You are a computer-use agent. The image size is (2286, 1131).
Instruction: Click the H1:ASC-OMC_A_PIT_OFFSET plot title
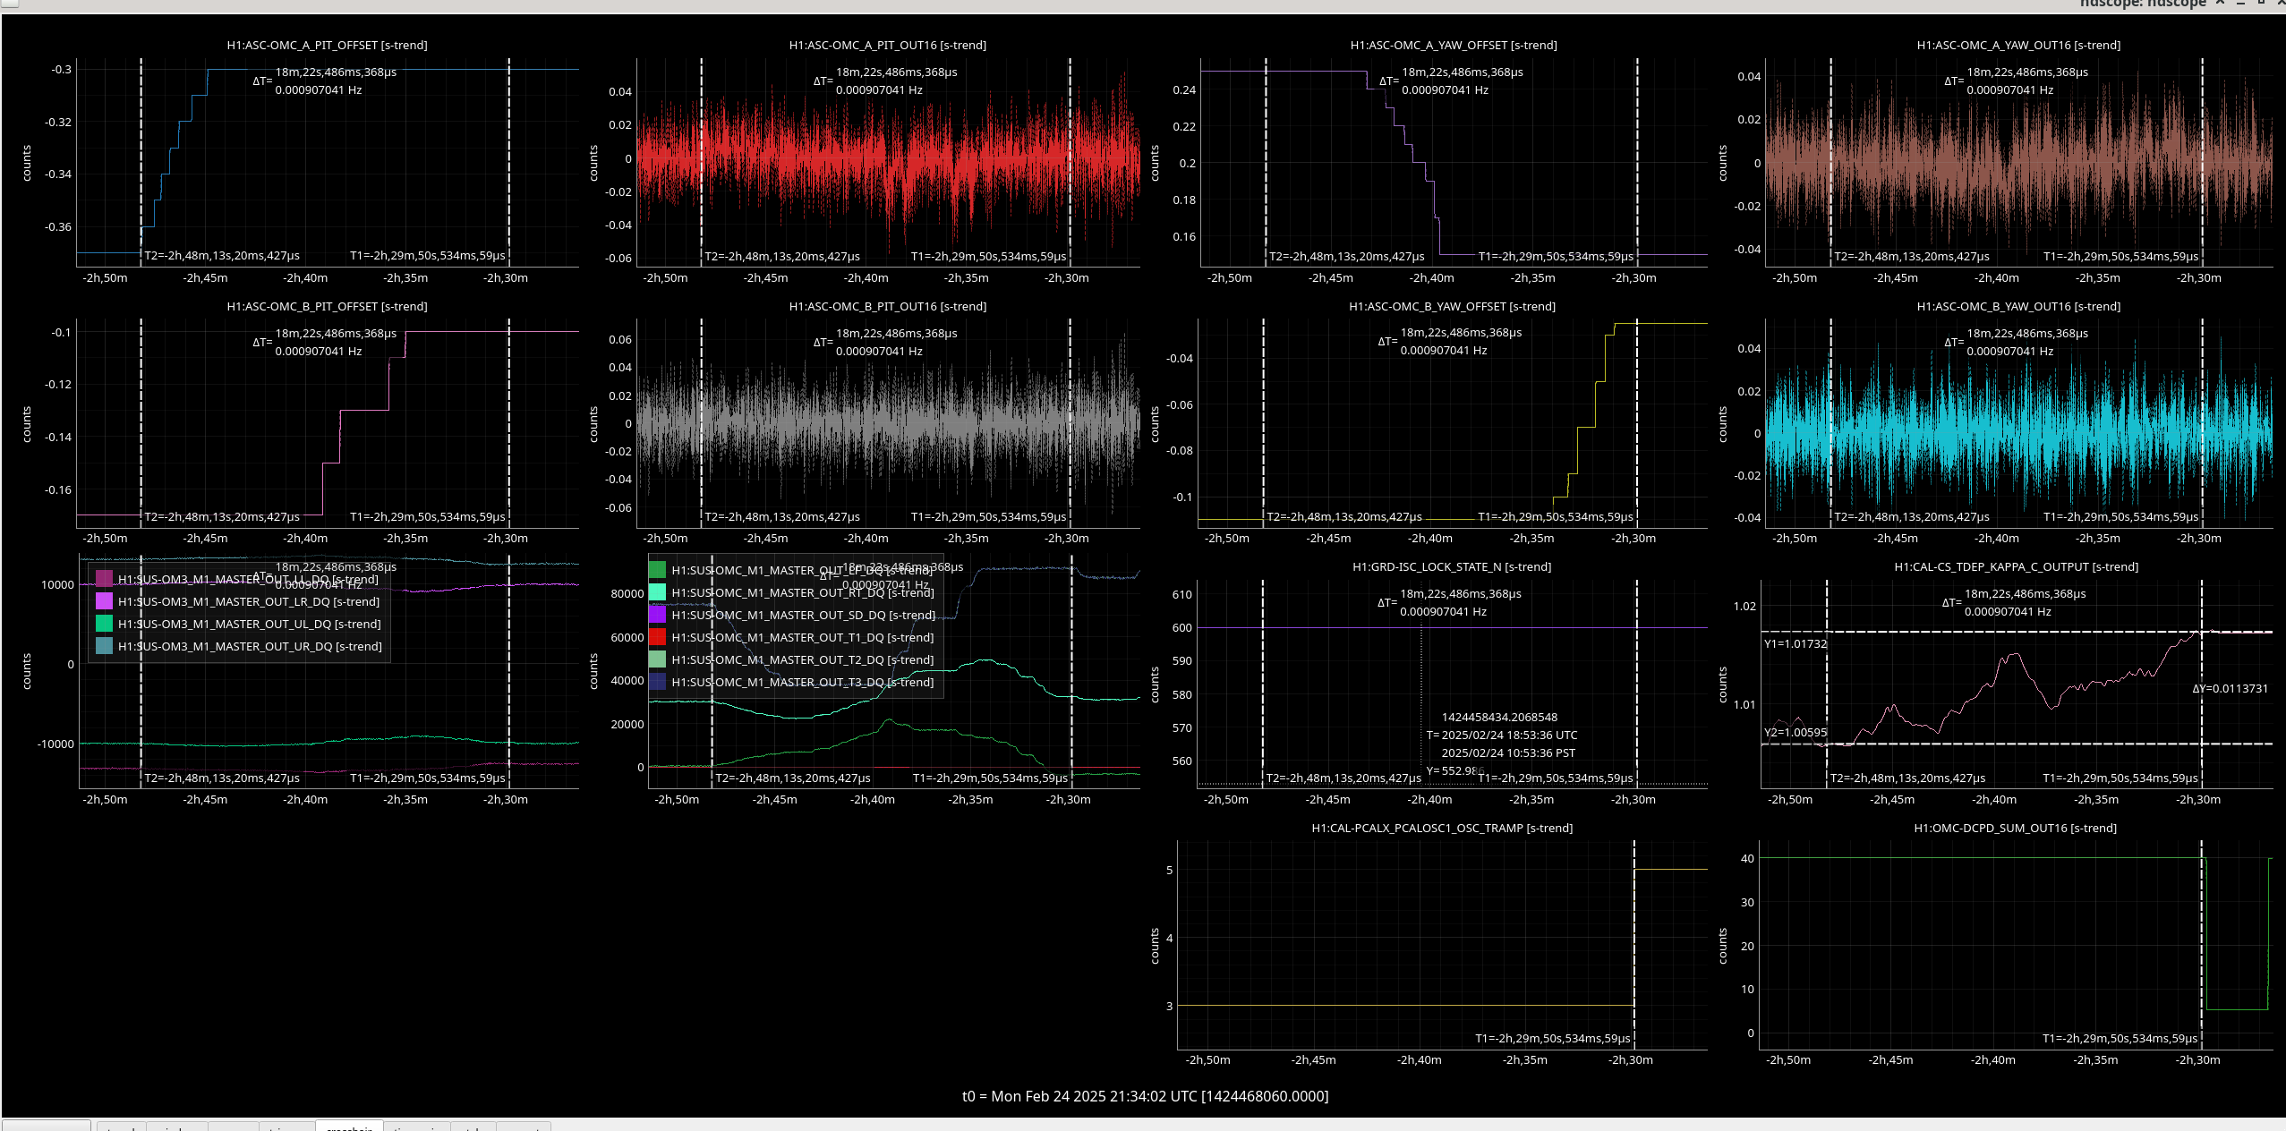(x=327, y=45)
